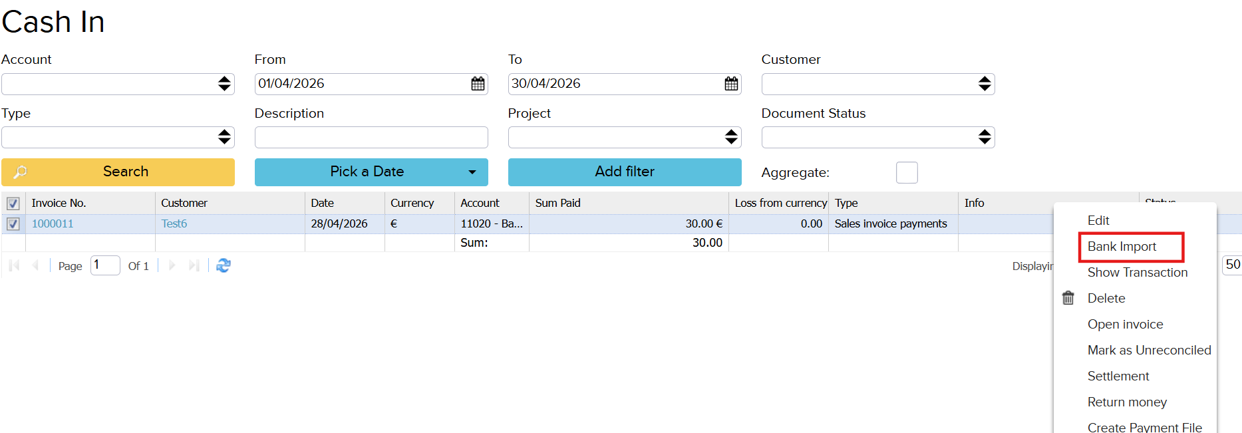Click the trash icon beside Delete
Image resolution: width=1242 pixels, height=433 pixels.
1068,298
